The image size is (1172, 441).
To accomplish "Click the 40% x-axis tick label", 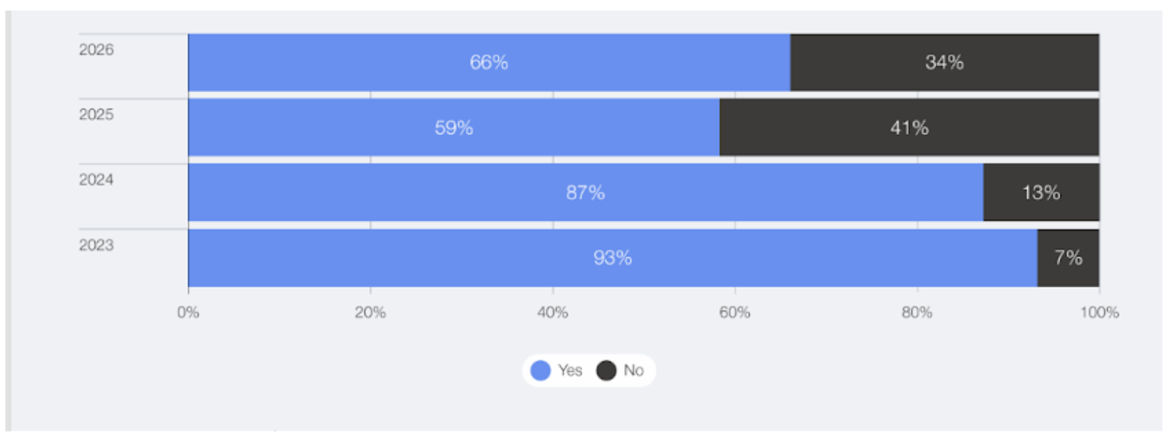I will 553,313.
